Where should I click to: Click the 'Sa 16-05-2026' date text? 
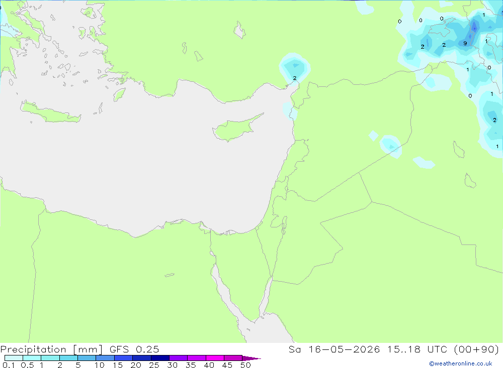[x=334, y=349]
